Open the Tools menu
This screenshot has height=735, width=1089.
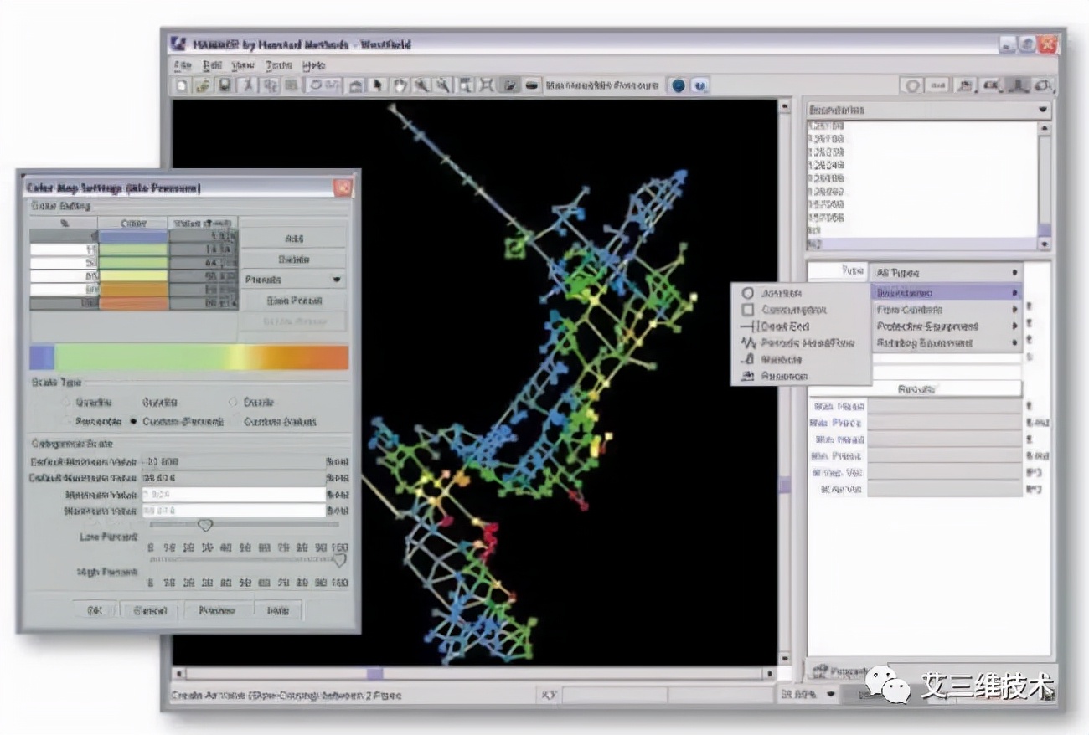click(278, 65)
